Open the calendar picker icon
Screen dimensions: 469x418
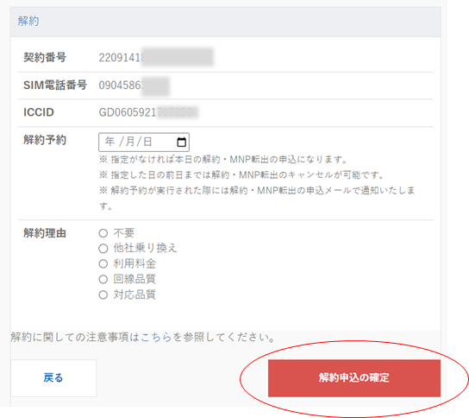[x=182, y=142]
